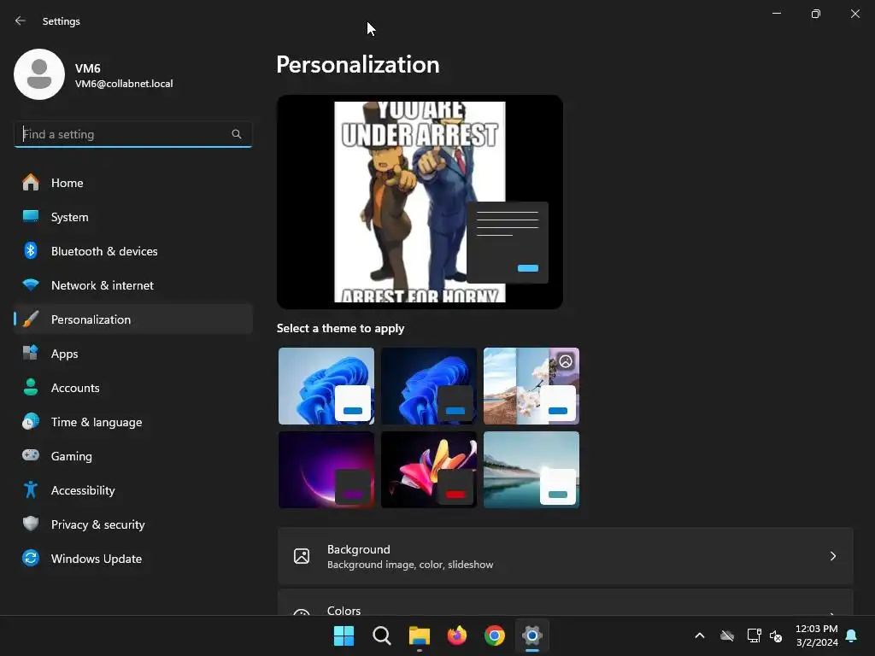Apply the light blue bloom theme
The width and height of the screenshot is (875, 656).
pos(326,386)
